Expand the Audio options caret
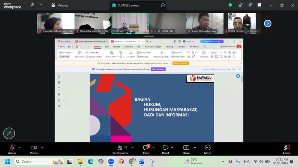The height and width of the screenshot is (167, 298). click(20, 147)
